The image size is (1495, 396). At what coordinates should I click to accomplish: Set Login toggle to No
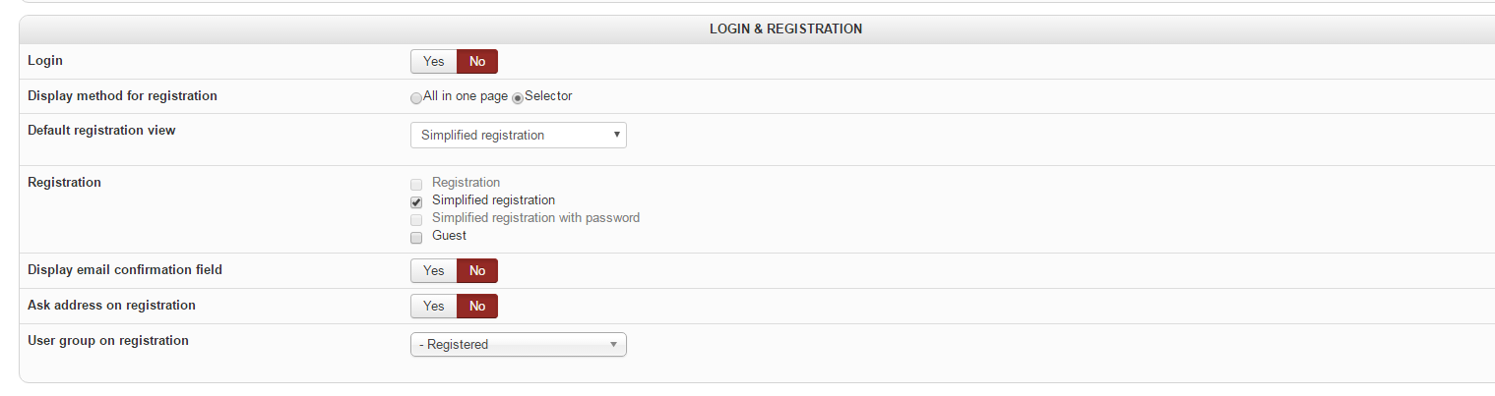[477, 62]
